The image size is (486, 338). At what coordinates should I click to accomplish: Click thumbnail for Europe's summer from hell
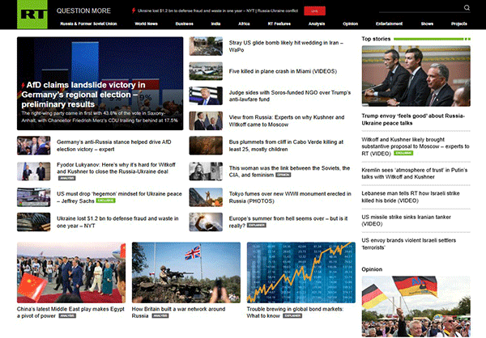click(x=206, y=222)
